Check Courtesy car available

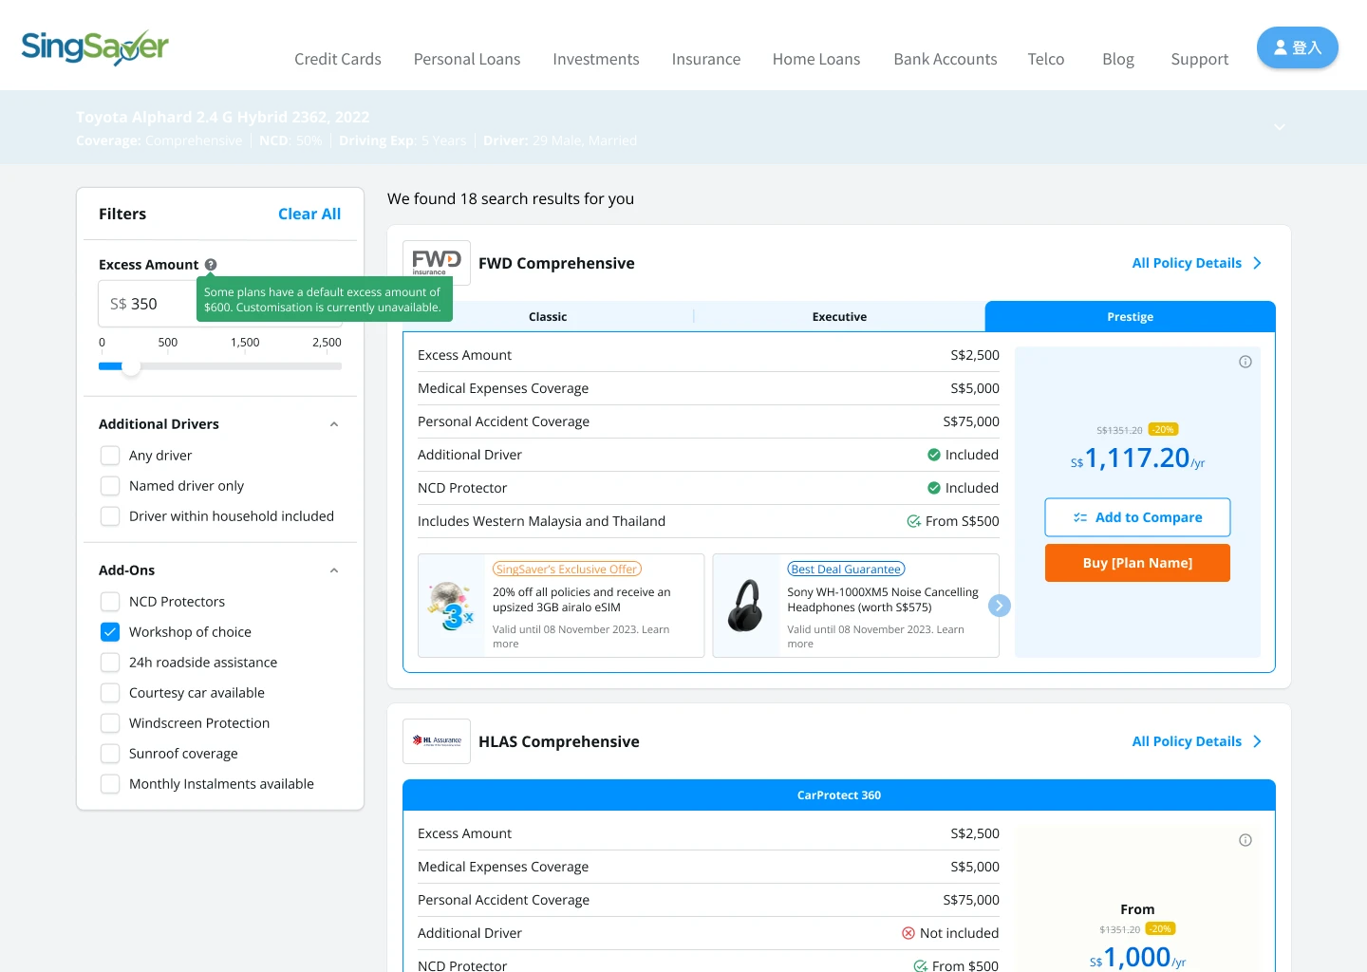coord(110,693)
